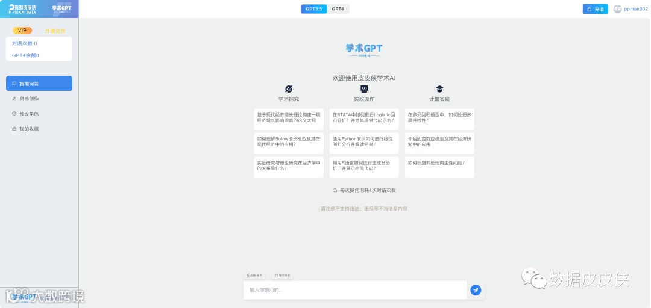The height and width of the screenshot is (308, 651).
Task: Open 聊天列表 chat list button above input
Action: [x=282, y=276]
